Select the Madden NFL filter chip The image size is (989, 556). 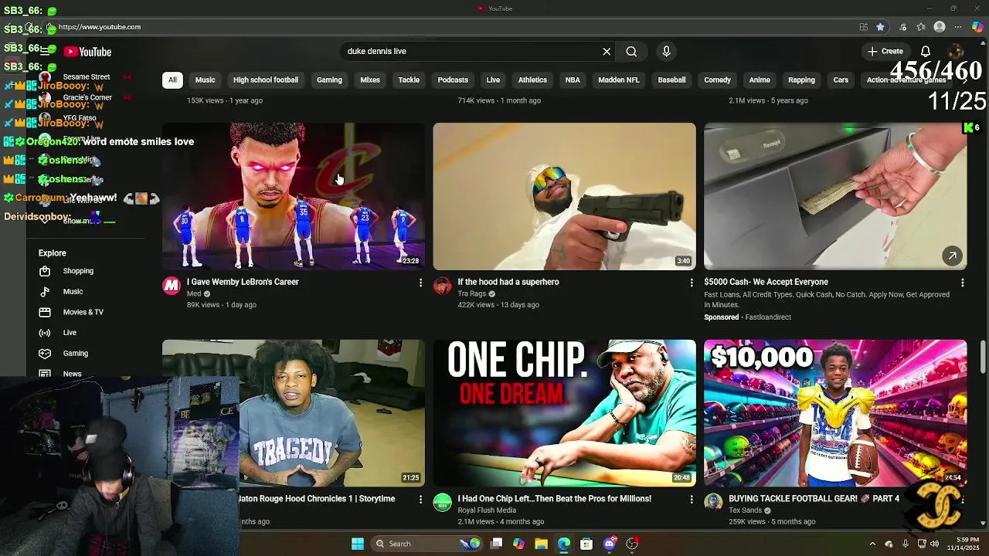pyautogui.click(x=619, y=80)
